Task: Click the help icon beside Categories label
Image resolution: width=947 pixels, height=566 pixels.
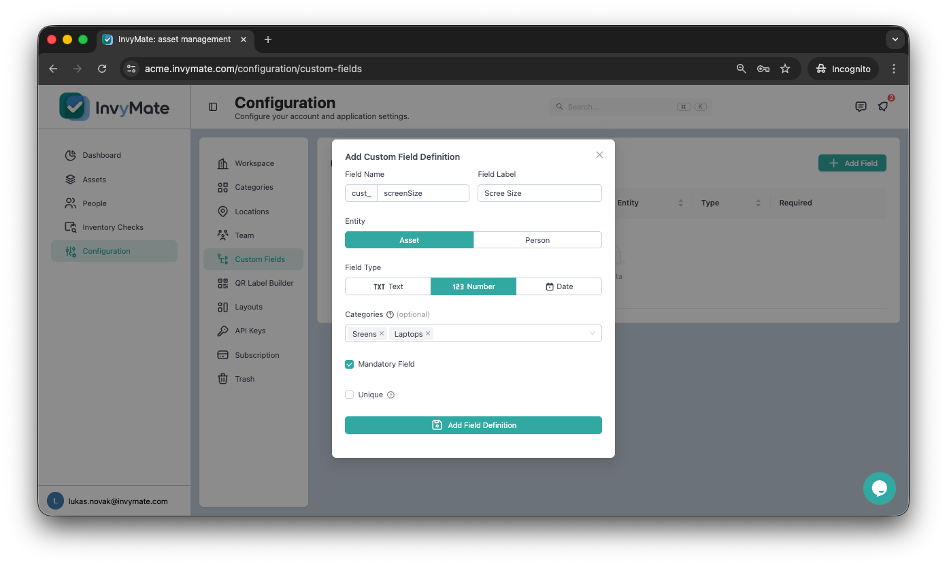Action: click(x=390, y=315)
